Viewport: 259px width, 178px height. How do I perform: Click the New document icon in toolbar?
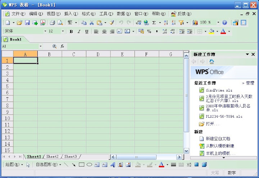[8, 23]
